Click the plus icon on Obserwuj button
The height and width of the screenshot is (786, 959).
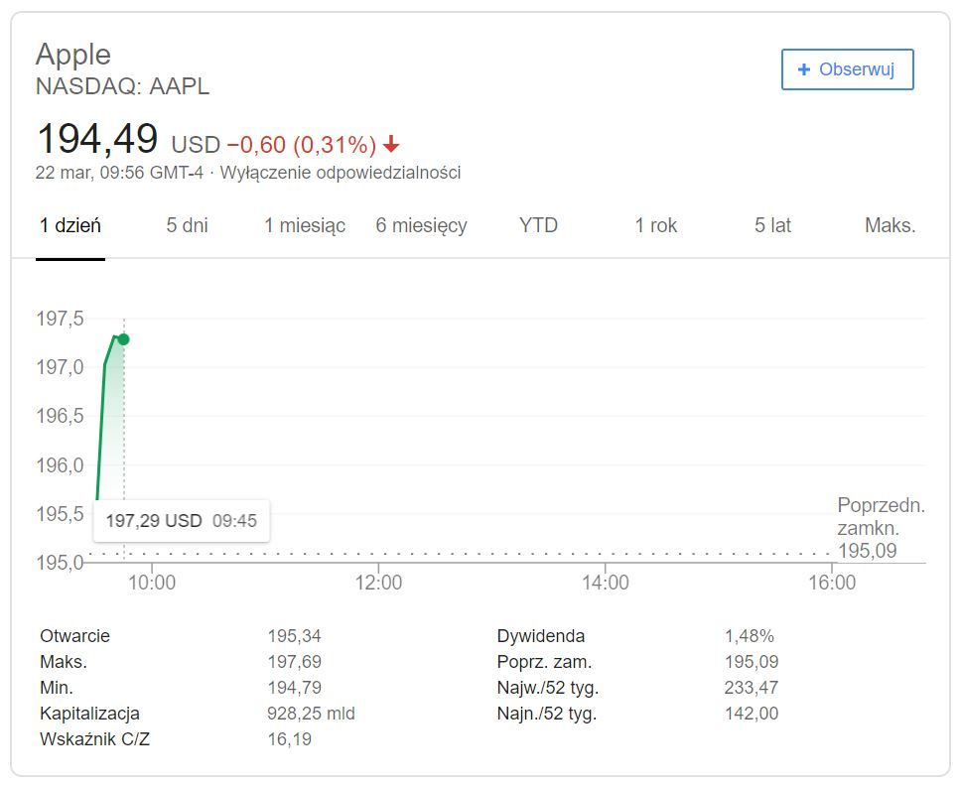pyautogui.click(x=804, y=69)
